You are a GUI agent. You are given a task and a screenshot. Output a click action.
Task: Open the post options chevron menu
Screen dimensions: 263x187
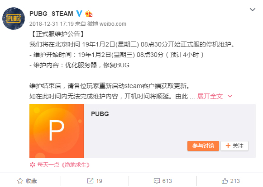(253, 9)
